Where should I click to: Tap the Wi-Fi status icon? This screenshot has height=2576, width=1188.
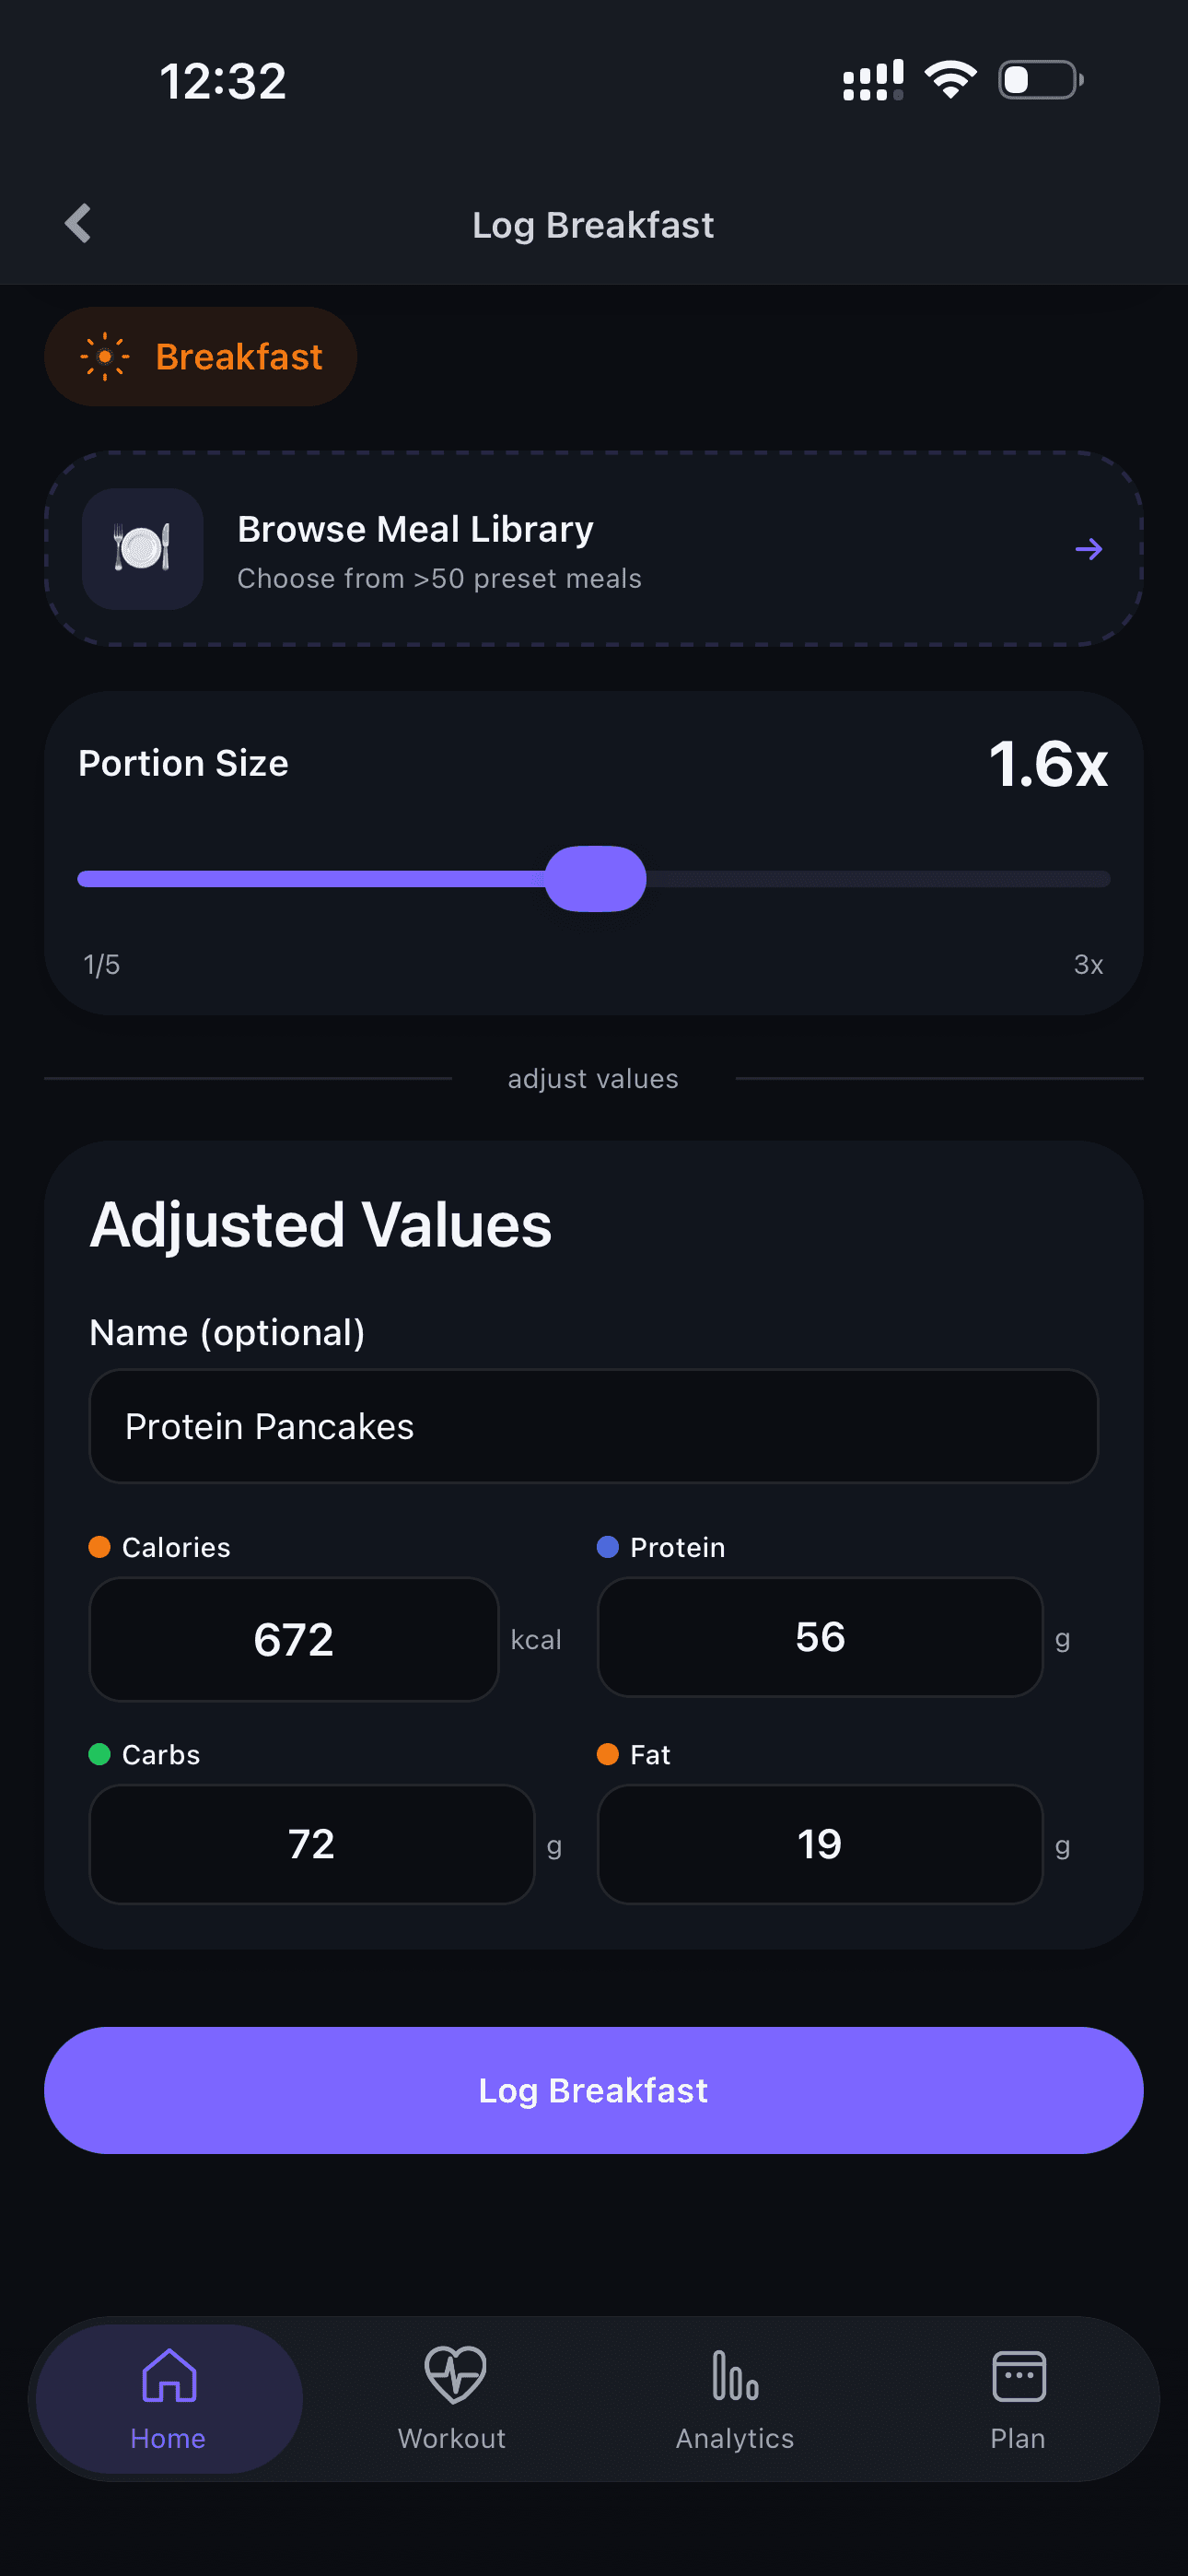coord(949,80)
